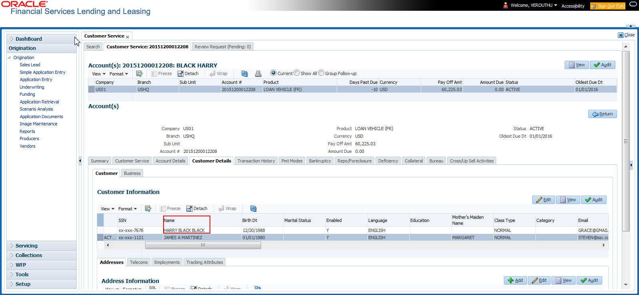639x295 pixels.
Task: Open the View menu in the Account(s) toolbar
Action: (x=99, y=74)
